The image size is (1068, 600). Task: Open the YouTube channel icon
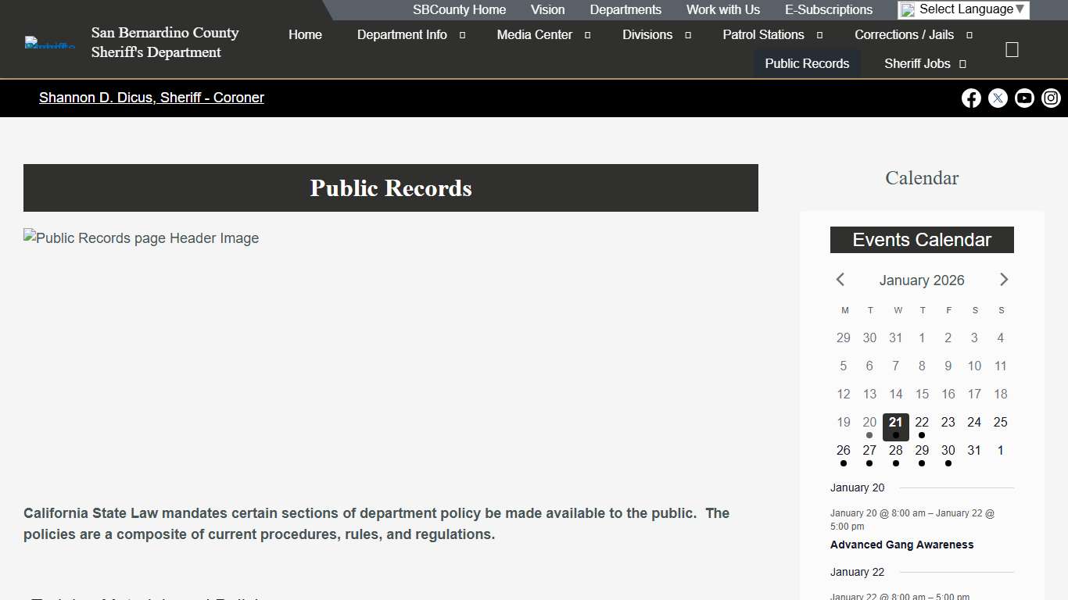tap(1024, 98)
